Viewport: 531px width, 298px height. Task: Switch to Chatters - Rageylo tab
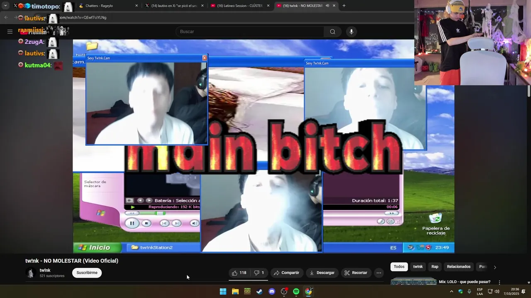coord(108,6)
